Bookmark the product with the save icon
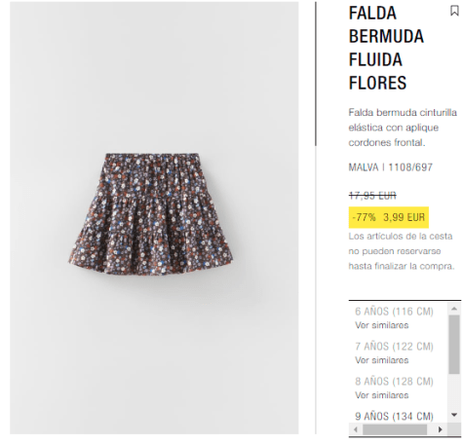Screen dimensions: 463x445 pos(454,11)
